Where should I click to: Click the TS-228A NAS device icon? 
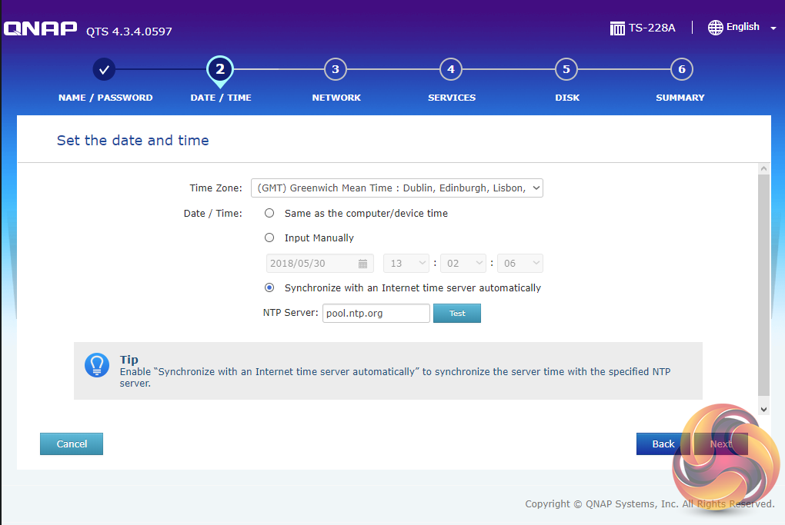[x=617, y=28]
